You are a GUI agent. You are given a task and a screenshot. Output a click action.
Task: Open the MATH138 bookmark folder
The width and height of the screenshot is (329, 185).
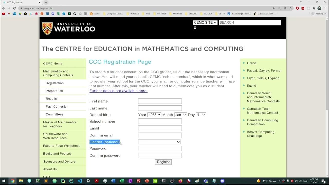point(175,14)
